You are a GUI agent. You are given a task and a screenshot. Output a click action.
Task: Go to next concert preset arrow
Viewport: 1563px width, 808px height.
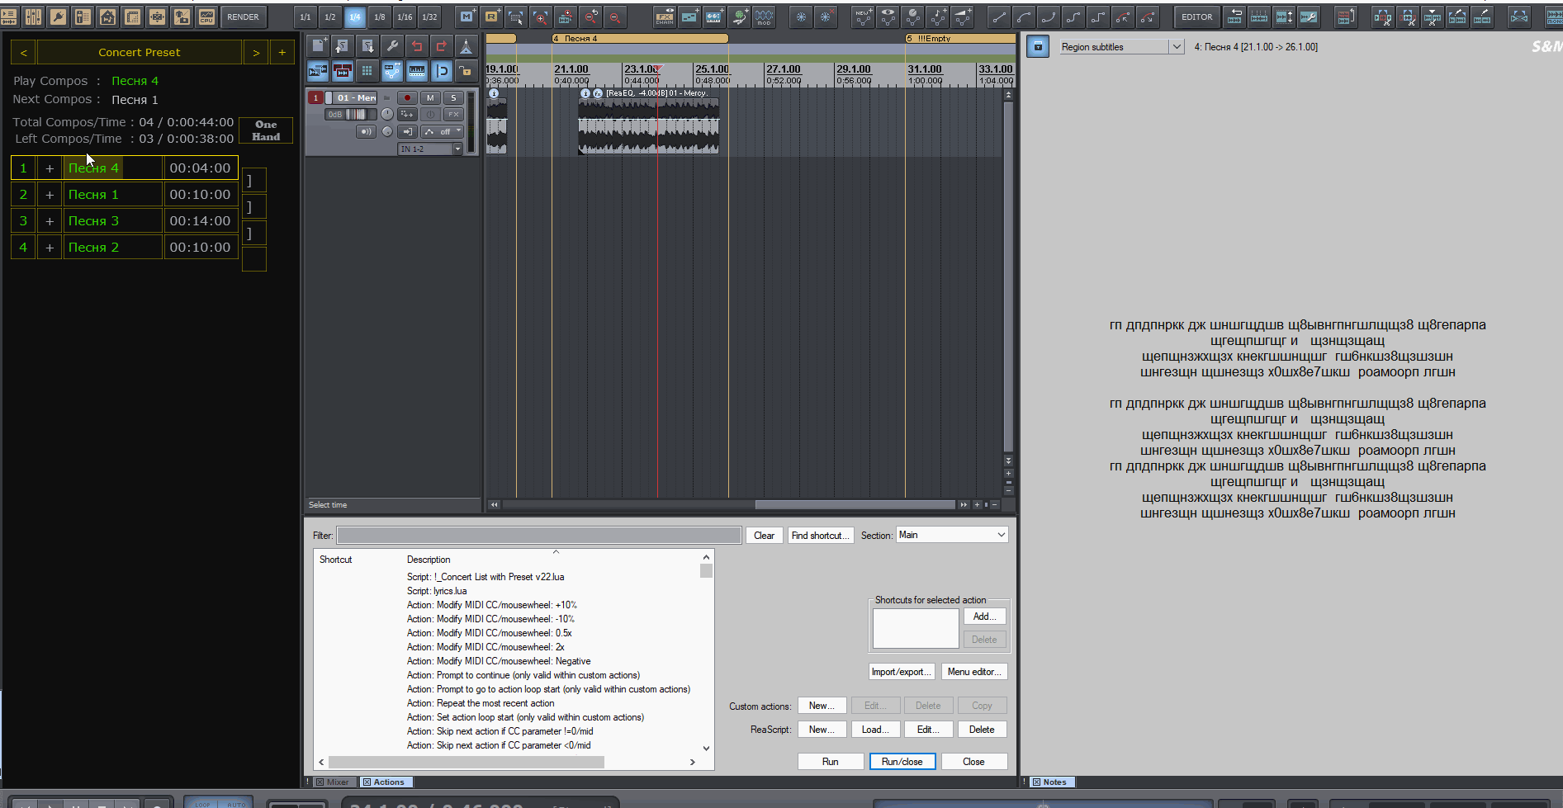pos(256,52)
